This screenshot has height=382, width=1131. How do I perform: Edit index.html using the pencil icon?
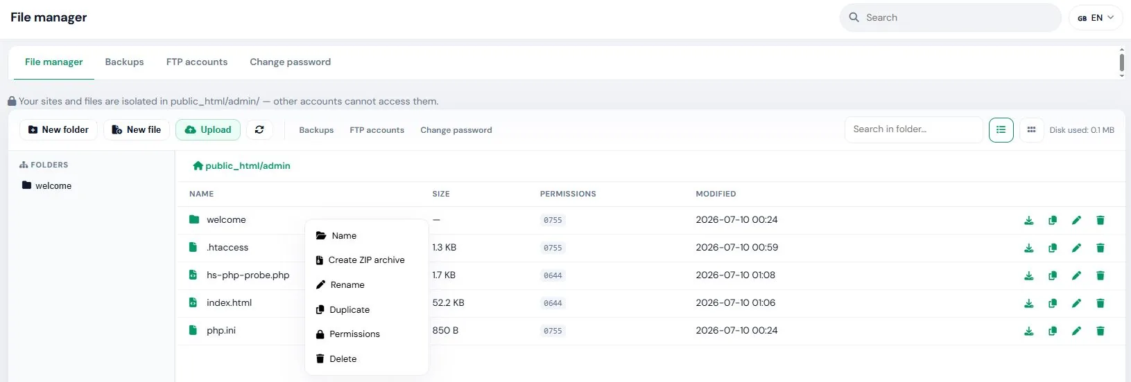pos(1076,303)
